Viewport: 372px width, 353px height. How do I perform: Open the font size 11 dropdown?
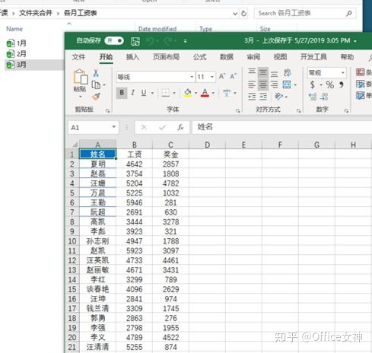tap(212, 77)
